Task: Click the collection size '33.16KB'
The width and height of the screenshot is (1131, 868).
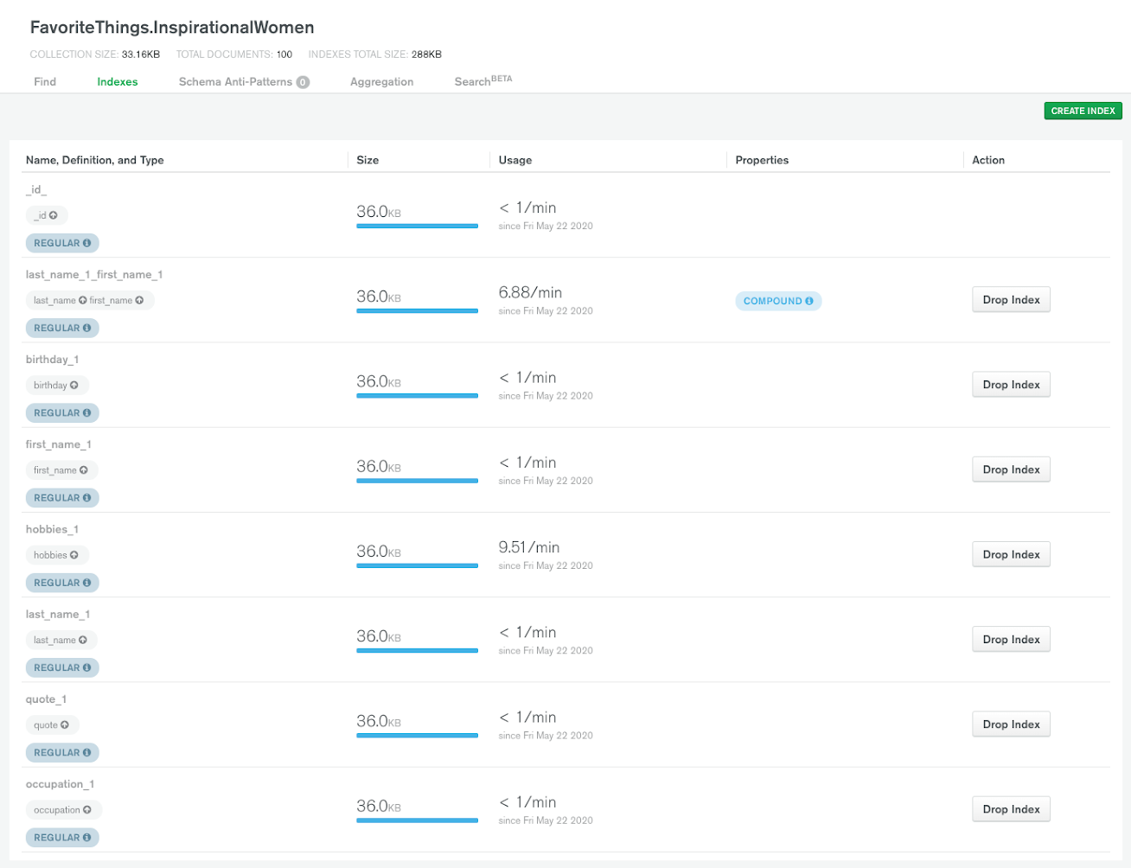Action: 141,54
